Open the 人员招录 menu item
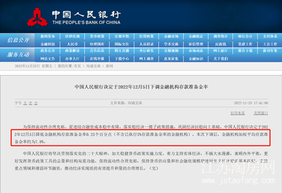The height and width of the screenshot is (193, 282). point(147,44)
